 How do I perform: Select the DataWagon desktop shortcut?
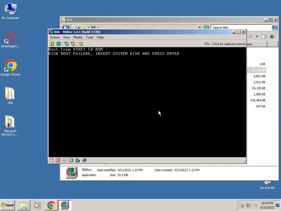(10, 40)
